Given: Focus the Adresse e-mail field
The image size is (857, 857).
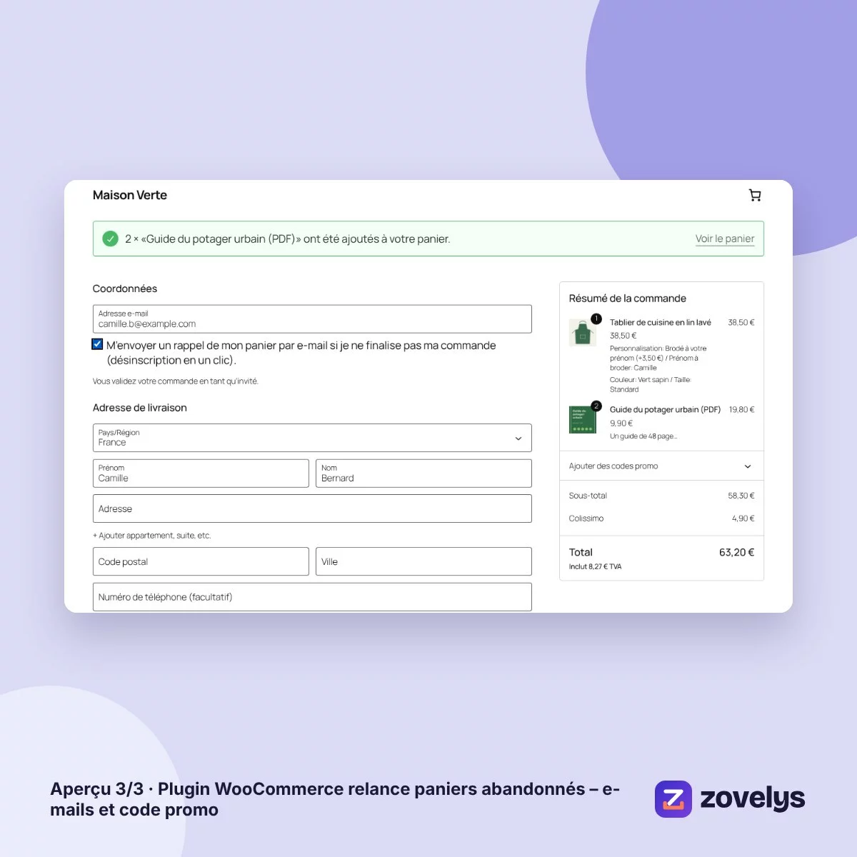Looking at the screenshot, I should click(x=312, y=319).
